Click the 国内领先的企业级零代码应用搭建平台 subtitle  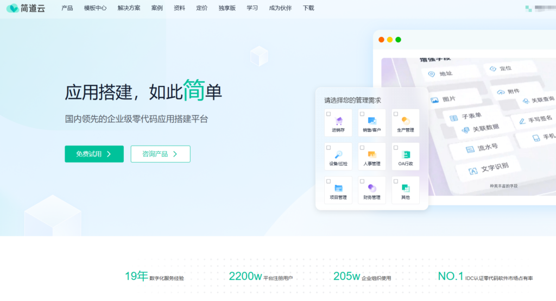point(136,119)
